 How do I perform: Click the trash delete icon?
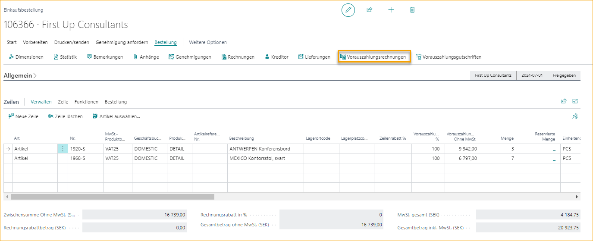(412, 10)
